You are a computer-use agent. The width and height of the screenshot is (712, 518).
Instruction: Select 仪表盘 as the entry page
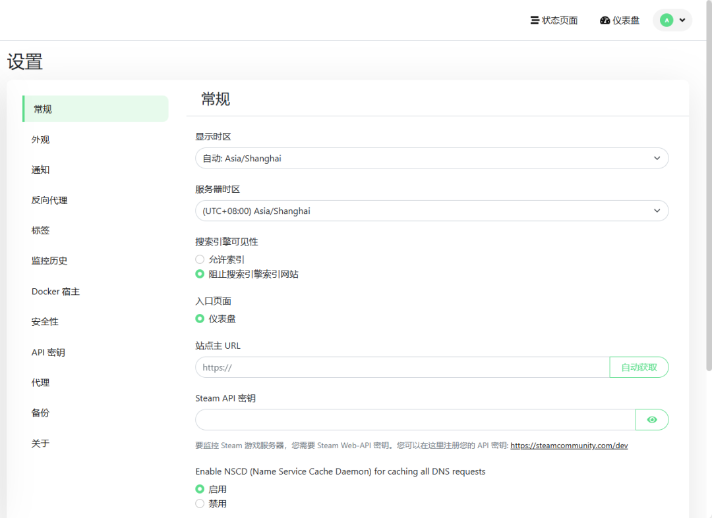point(200,319)
